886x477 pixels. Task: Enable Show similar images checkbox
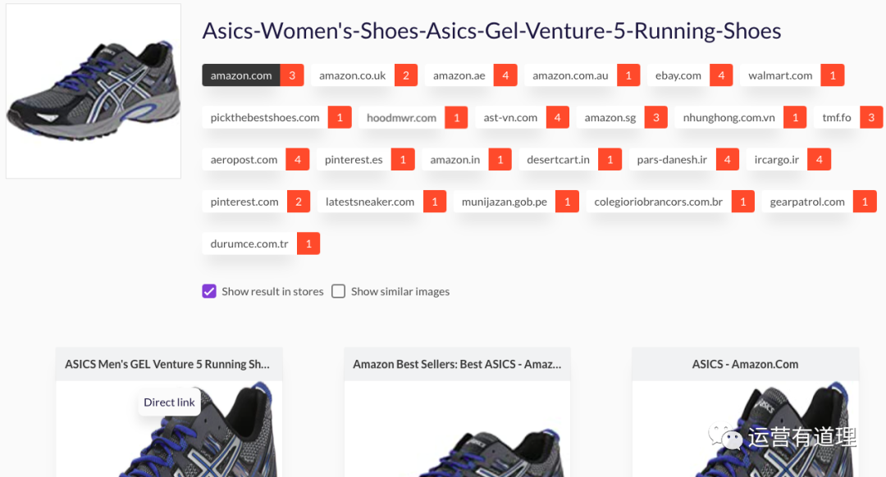point(338,291)
